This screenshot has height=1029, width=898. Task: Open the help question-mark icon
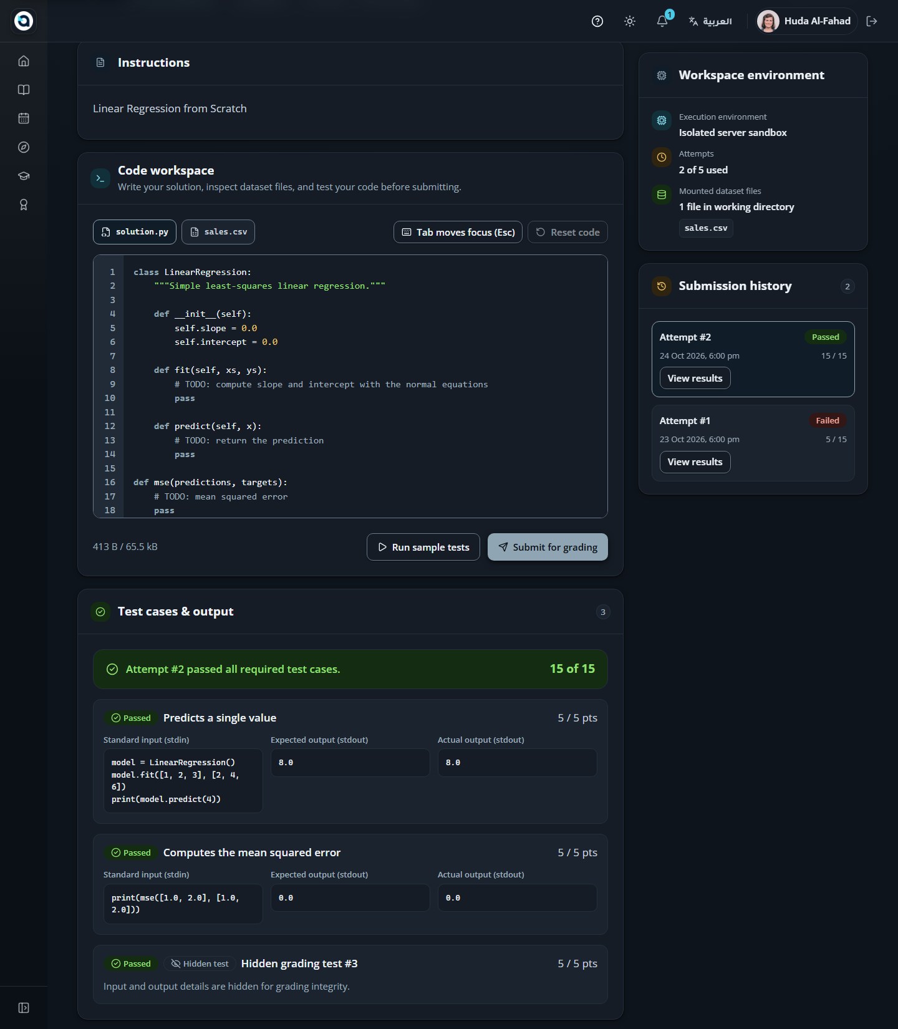[x=597, y=21]
